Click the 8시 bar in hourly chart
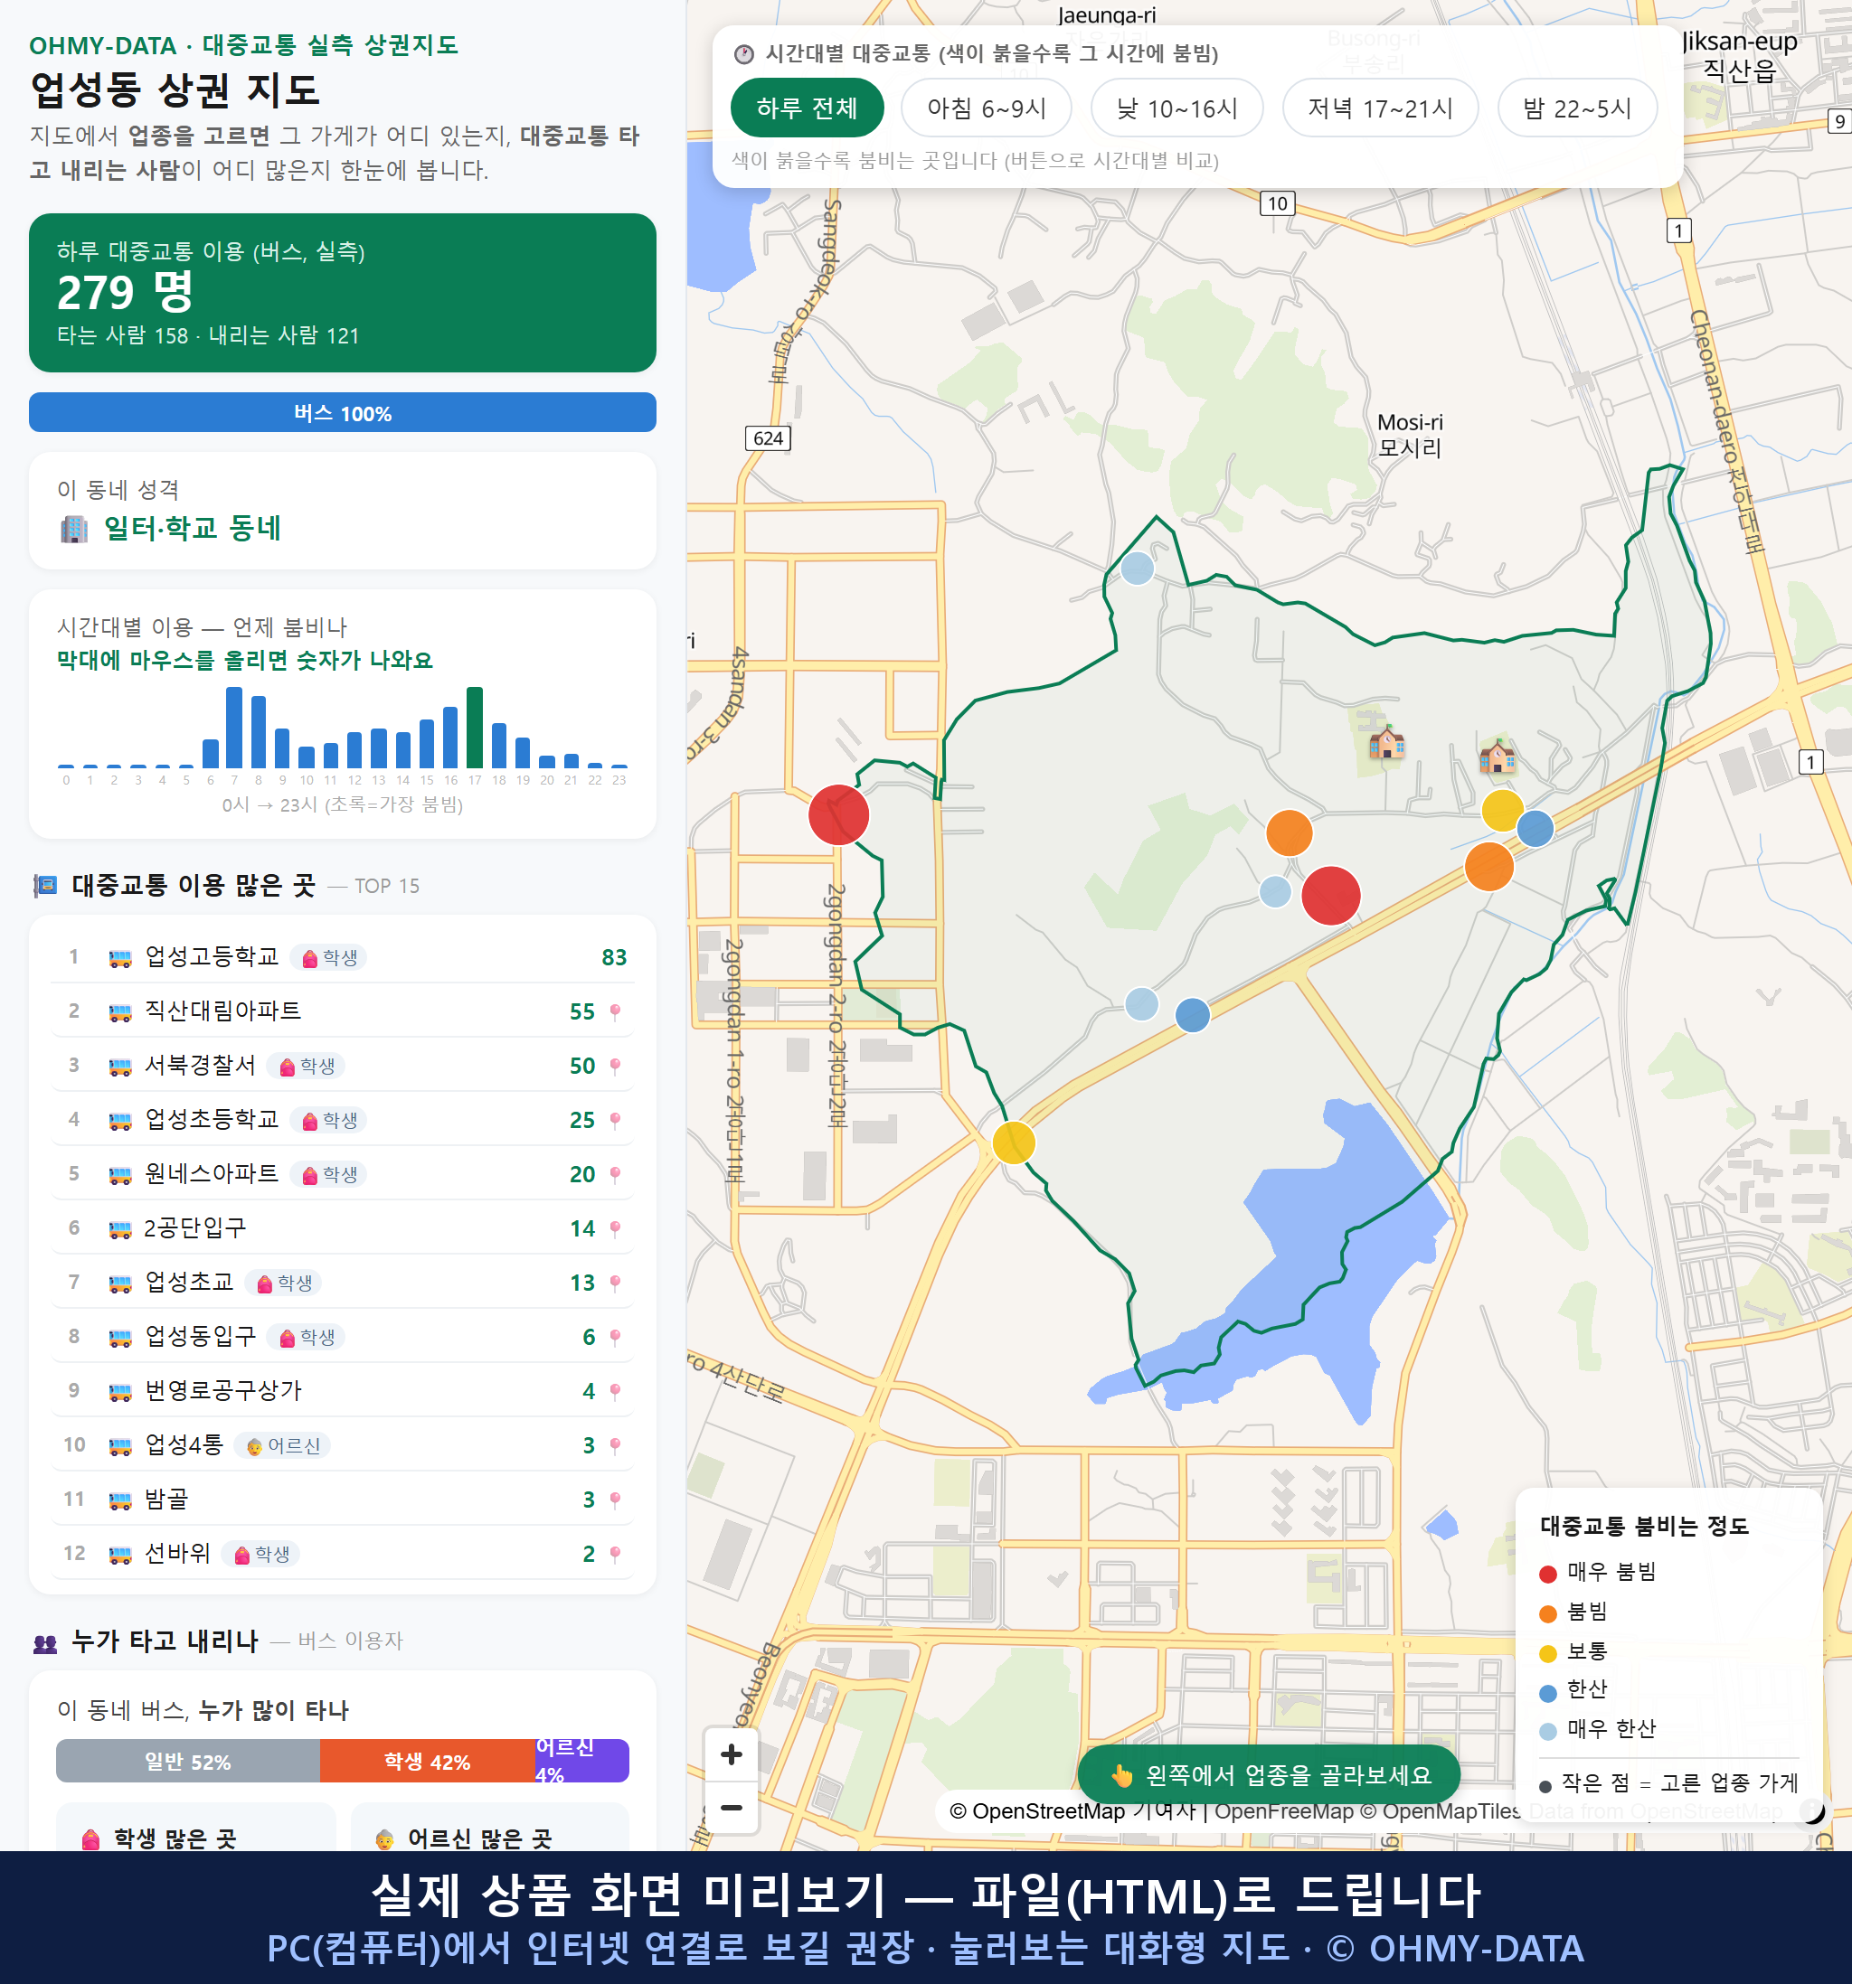This screenshot has height=1984, width=1852. pyautogui.click(x=258, y=731)
